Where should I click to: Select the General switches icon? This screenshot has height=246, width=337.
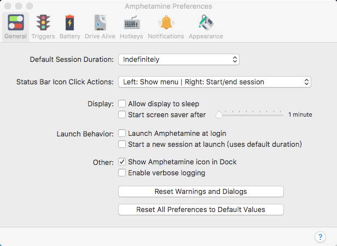[x=15, y=23]
